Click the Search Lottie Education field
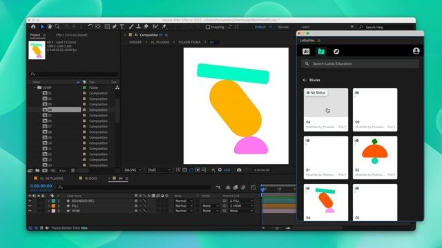 tap(360, 64)
